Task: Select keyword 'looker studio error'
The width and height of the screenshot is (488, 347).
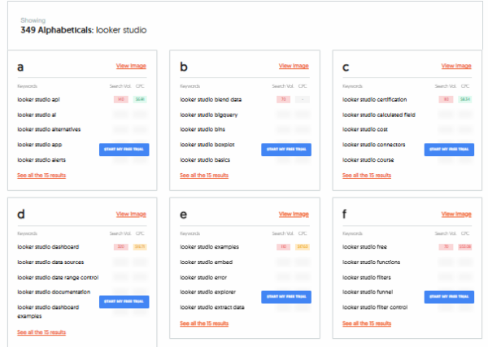Action: (203, 277)
